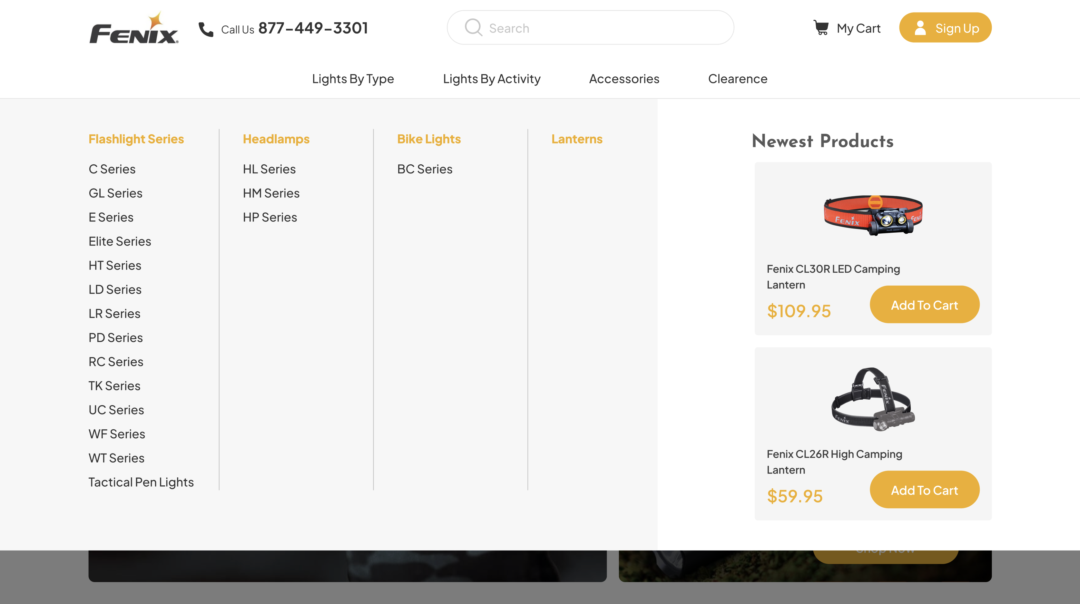The image size is (1080, 604).
Task: Add the $59.95 lantern to cart
Action: 925,490
